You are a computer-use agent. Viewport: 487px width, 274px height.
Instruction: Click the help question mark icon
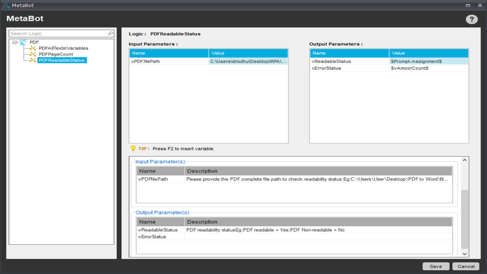point(471,19)
